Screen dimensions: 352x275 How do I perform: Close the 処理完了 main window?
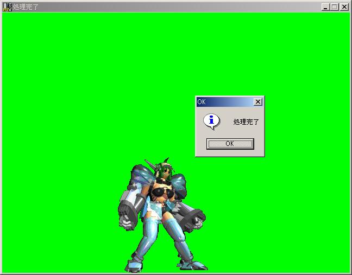point(344,7)
